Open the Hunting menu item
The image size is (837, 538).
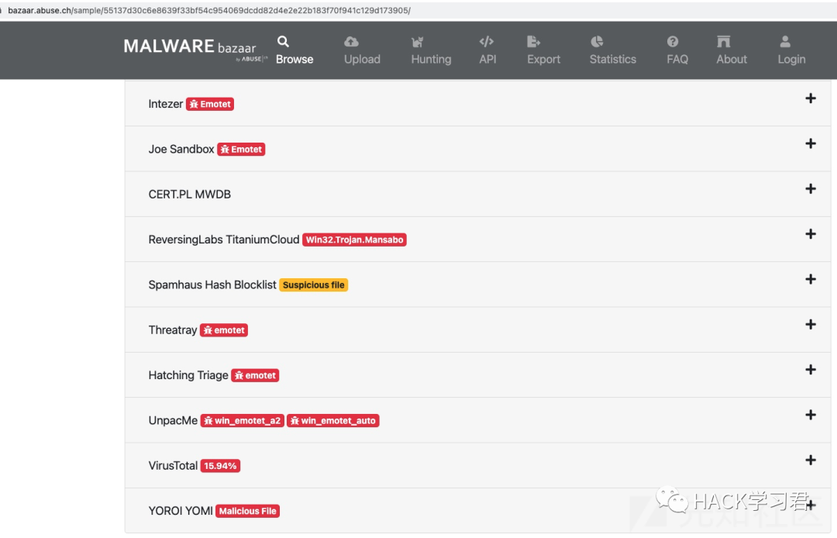point(432,59)
